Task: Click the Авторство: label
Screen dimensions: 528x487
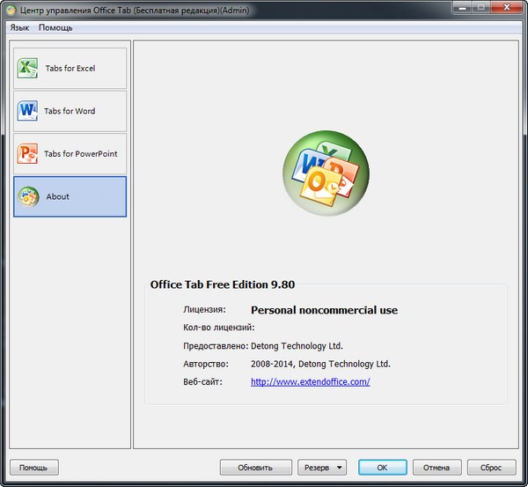Action: (x=206, y=364)
